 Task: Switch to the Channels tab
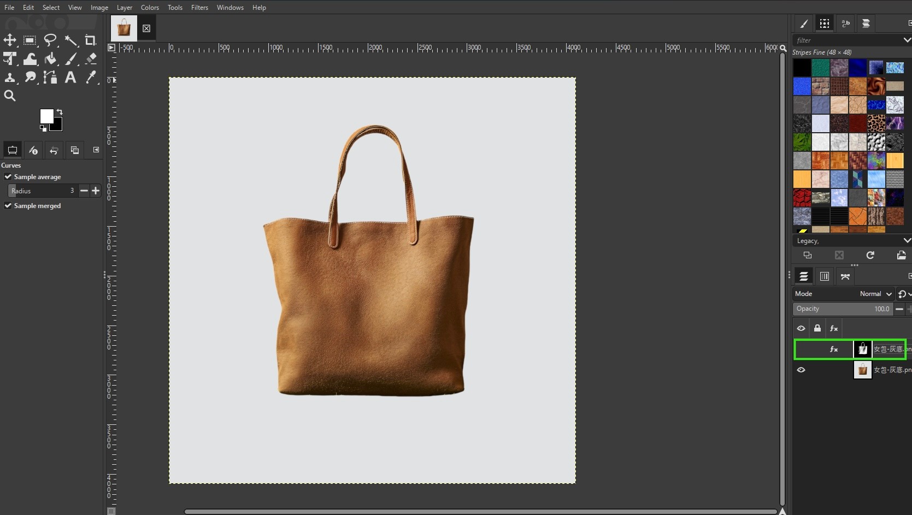tap(825, 276)
